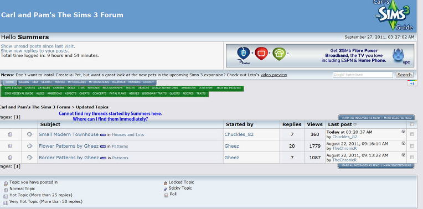The height and width of the screenshot is (209, 423).
Task: Open the CALENDAR menu item
Action: click(118, 82)
